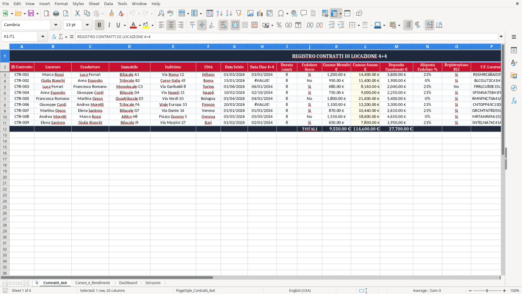Expand the formula bar arrow

point(502,37)
